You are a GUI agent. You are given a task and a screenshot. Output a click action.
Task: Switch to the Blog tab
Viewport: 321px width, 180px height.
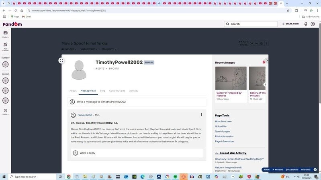[102, 91]
